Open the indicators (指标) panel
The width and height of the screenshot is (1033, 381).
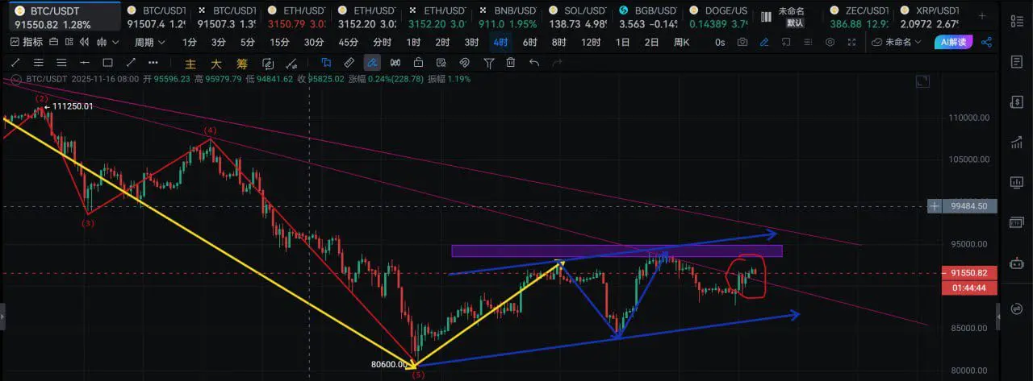(x=27, y=42)
